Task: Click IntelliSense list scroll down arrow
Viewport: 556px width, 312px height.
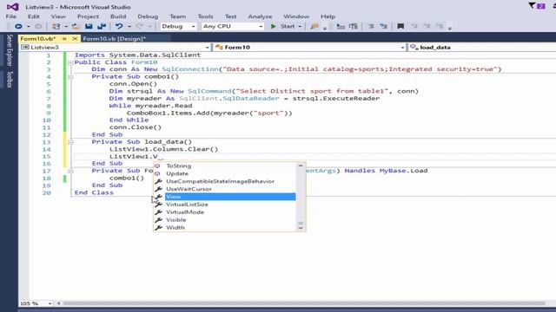Action: [301, 228]
